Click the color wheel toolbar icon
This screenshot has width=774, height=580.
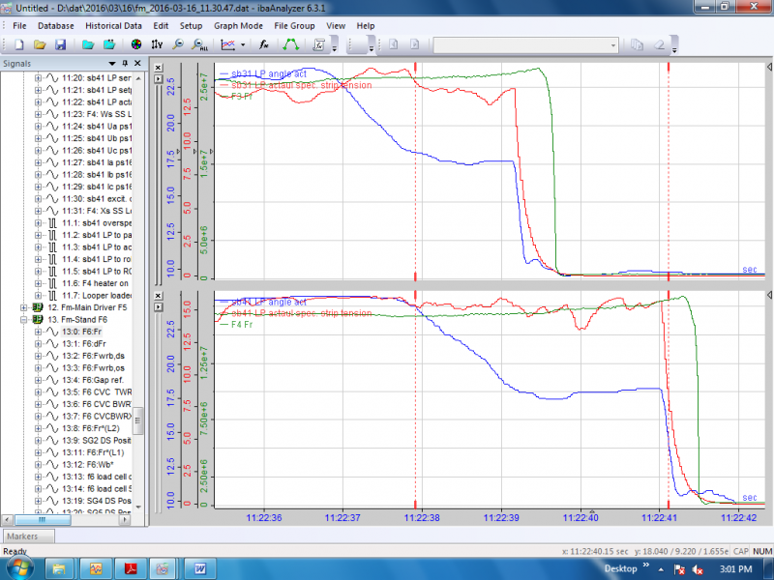point(135,44)
